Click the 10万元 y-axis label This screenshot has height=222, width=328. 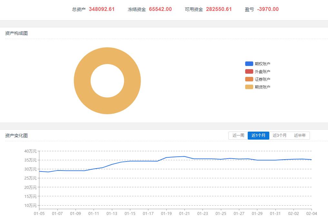click(x=30, y=205)
